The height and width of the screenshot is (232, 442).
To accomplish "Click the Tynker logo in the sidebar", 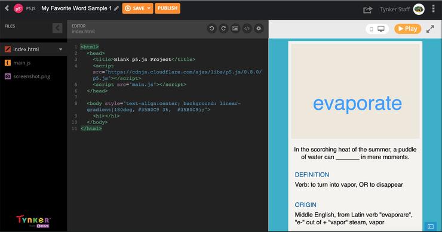I will (x=33, y=221).
